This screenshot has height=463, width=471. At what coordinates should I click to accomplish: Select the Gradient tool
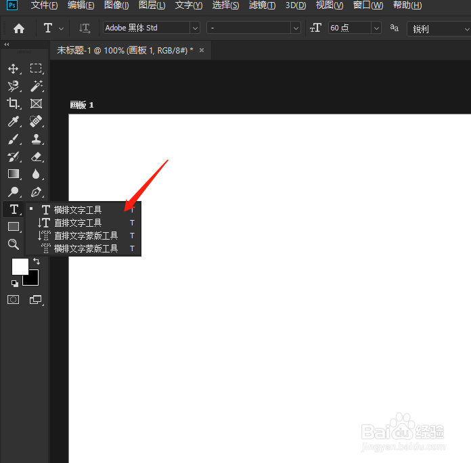click(x=14, y=174)
